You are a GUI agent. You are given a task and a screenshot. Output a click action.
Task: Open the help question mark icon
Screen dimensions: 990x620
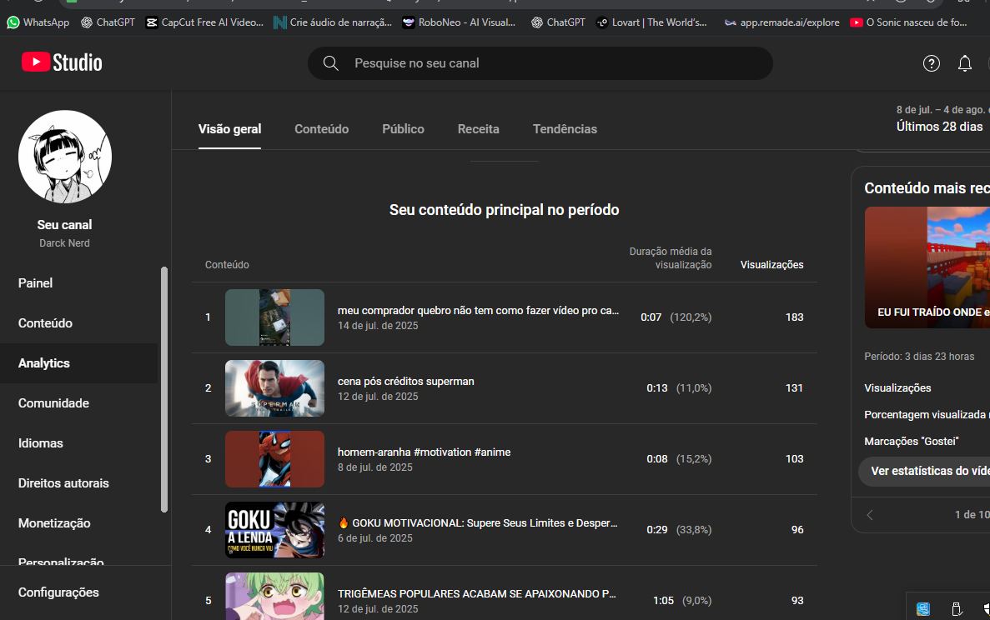pos(932,63)
